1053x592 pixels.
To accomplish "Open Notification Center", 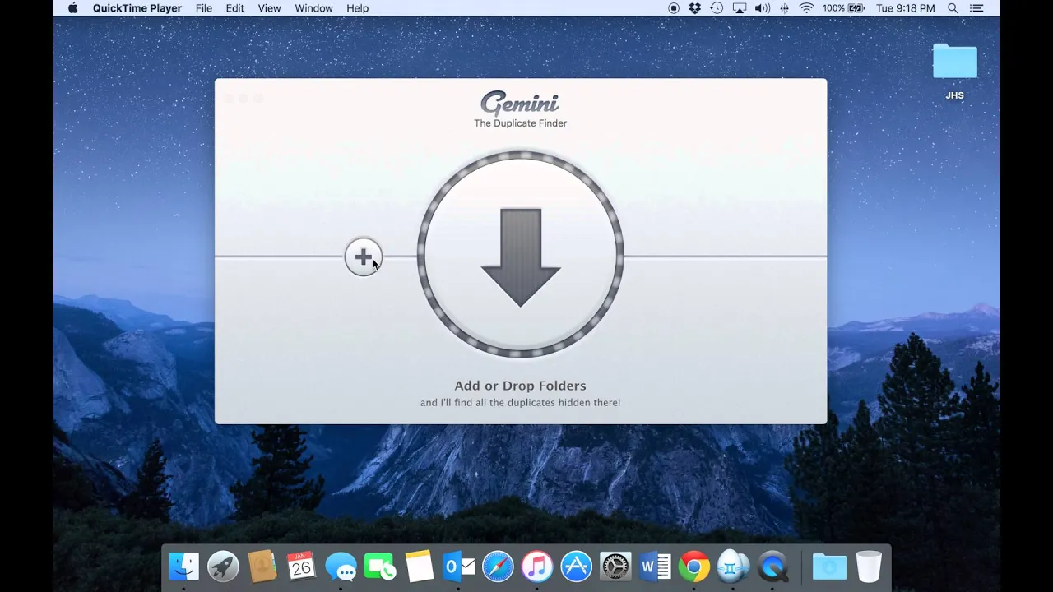I will 976,8.
